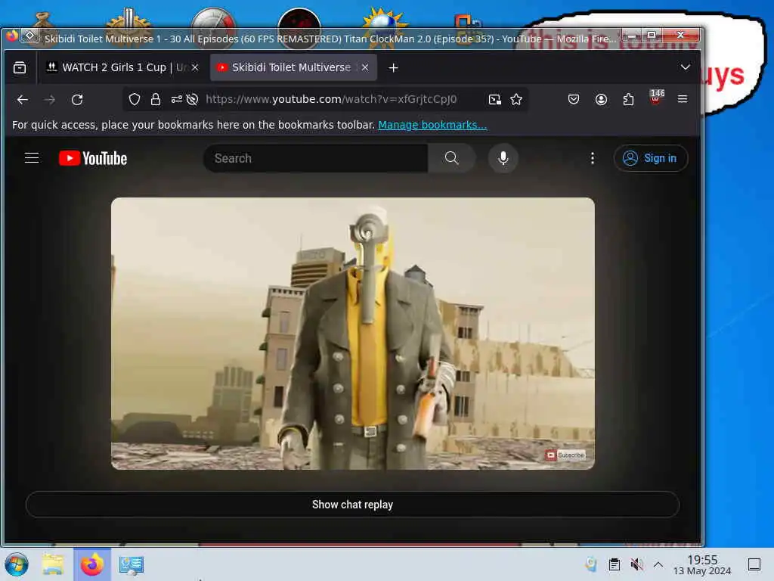This screenshot has width=774, height=581.
Task: Open file manager from taskbar
Action: (53, 564)
